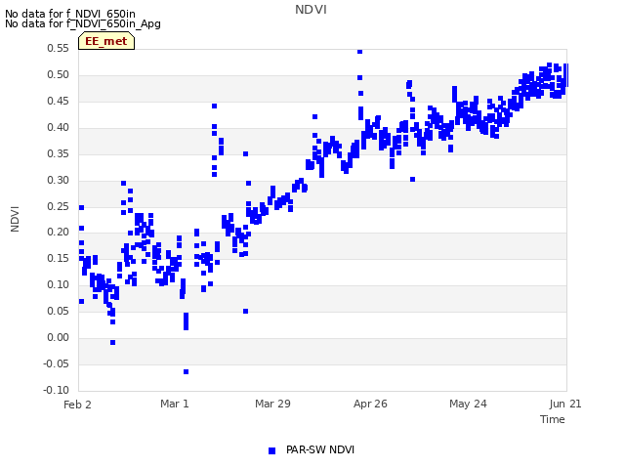Click the 'No data for f_NDVI_650in_Apg' message
Screen dimensions: 625x469
coord(83,23)
